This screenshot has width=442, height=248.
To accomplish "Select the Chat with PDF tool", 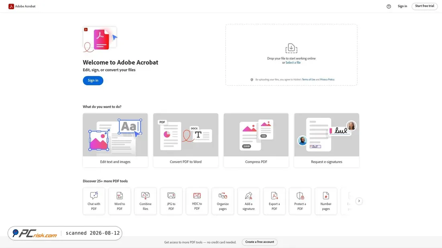I will pyautogui.click(x=94, y=201).
